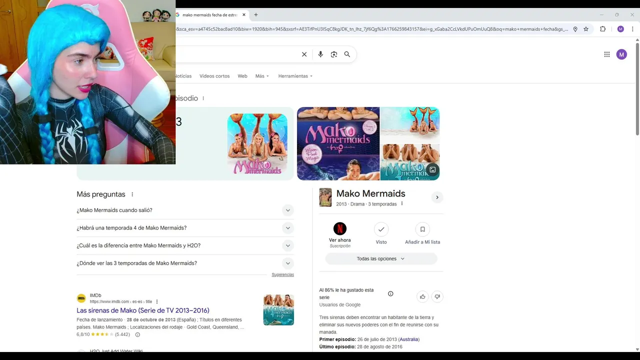Screen dimensions: 640x360
Task: Open the Google apps grid
Action: [x=607, y=54]
